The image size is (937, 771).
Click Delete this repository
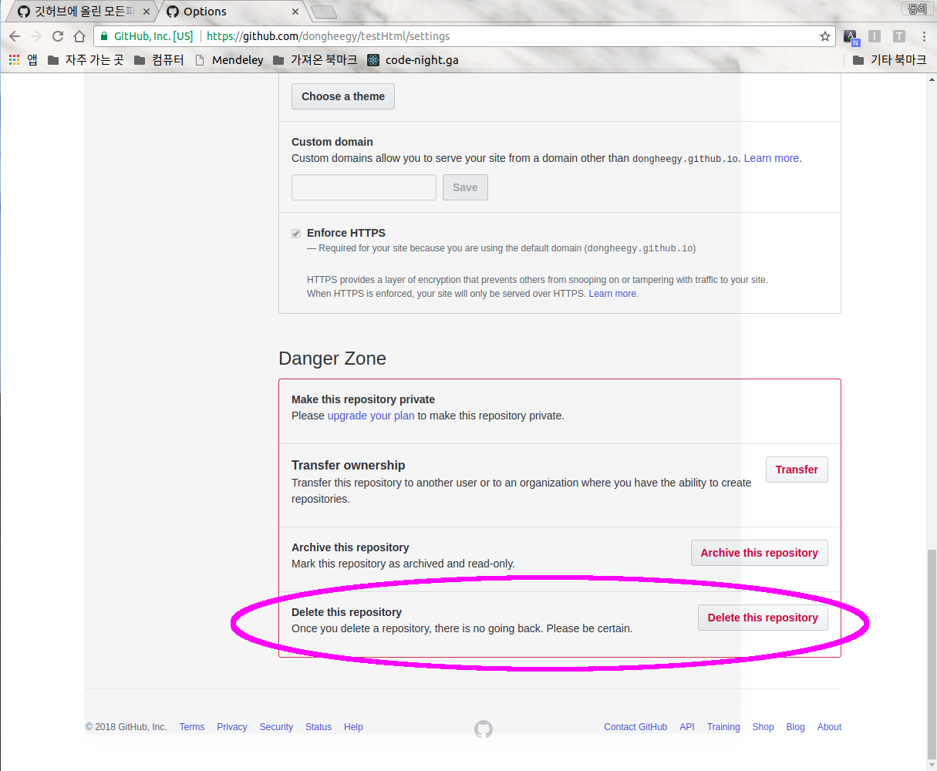pyautogui.click(x=763, y=618)
